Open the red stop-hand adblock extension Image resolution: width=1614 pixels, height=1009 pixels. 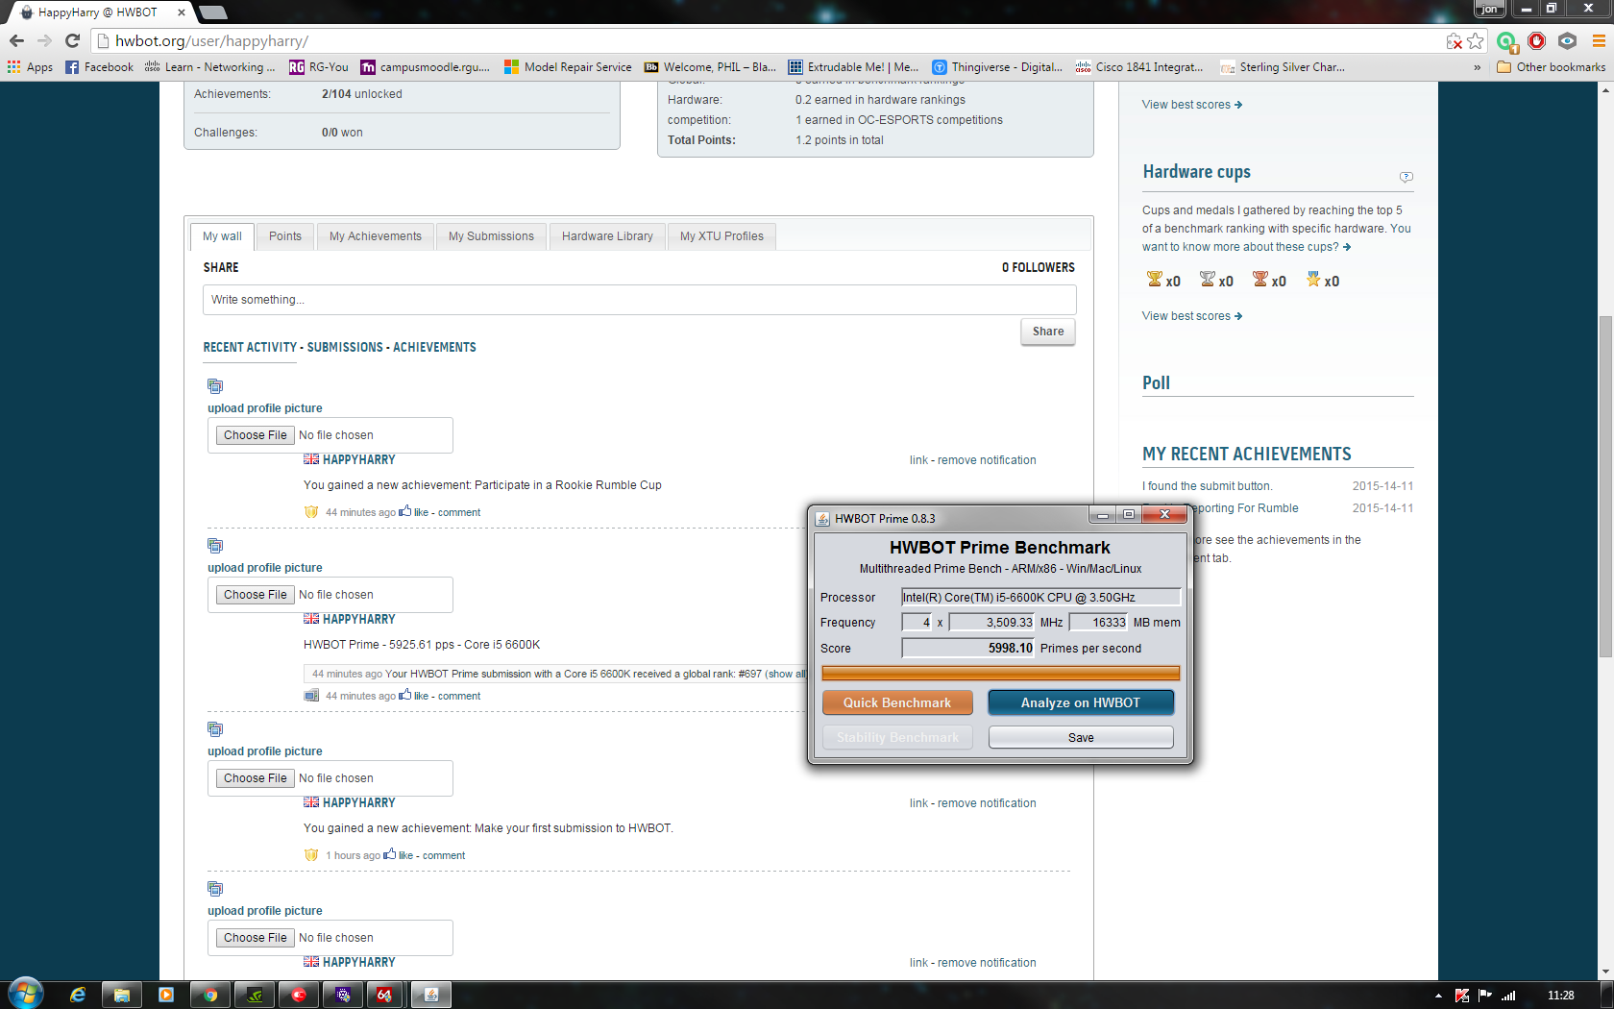pyautogui.click(x=1537, y=40)
